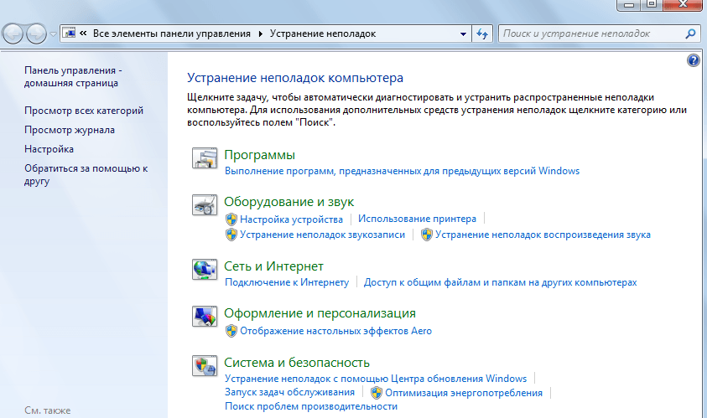Open the address bar history dropdown arrow
The image size is (707, 418).
[464, 34]
